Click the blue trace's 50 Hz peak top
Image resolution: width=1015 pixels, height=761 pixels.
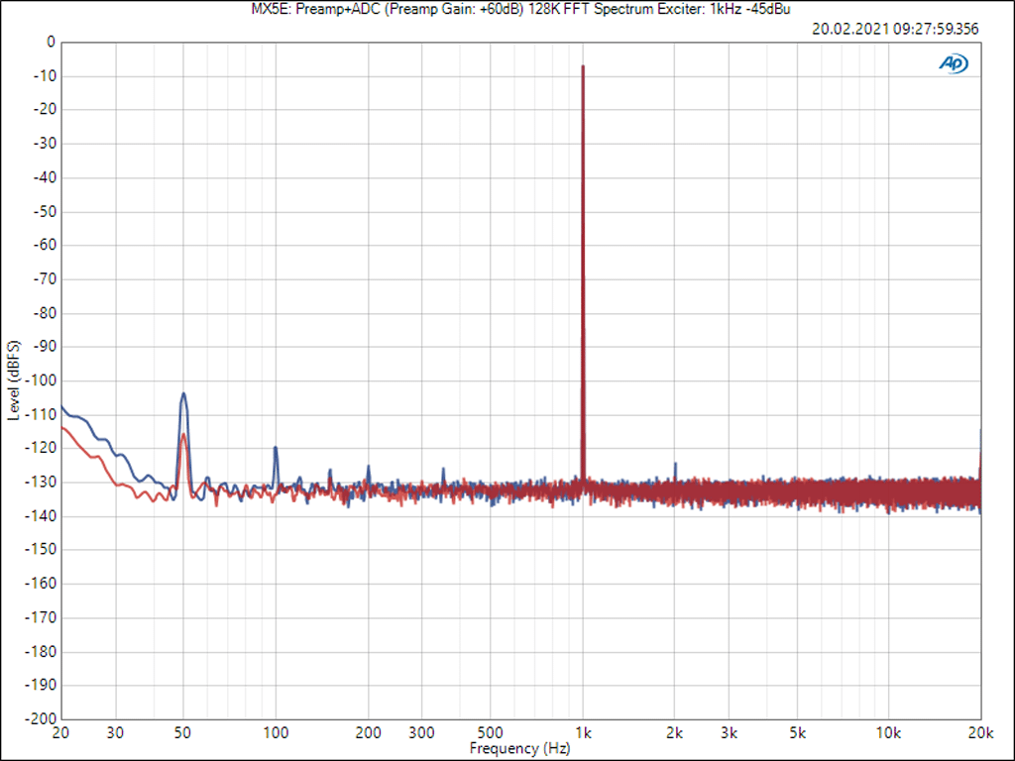click(183, 394)
